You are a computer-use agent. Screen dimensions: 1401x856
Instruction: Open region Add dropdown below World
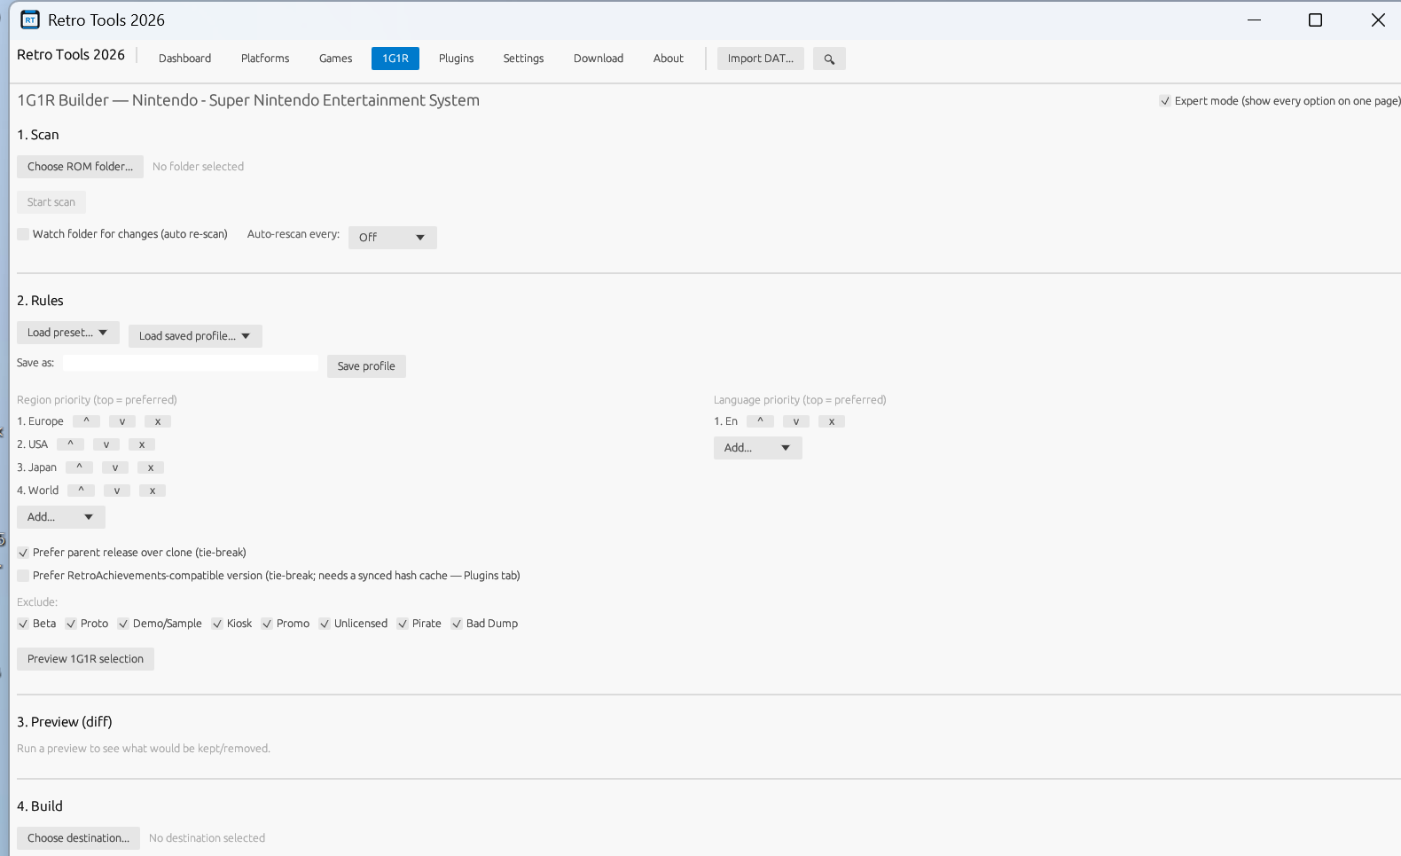[61, 517]
